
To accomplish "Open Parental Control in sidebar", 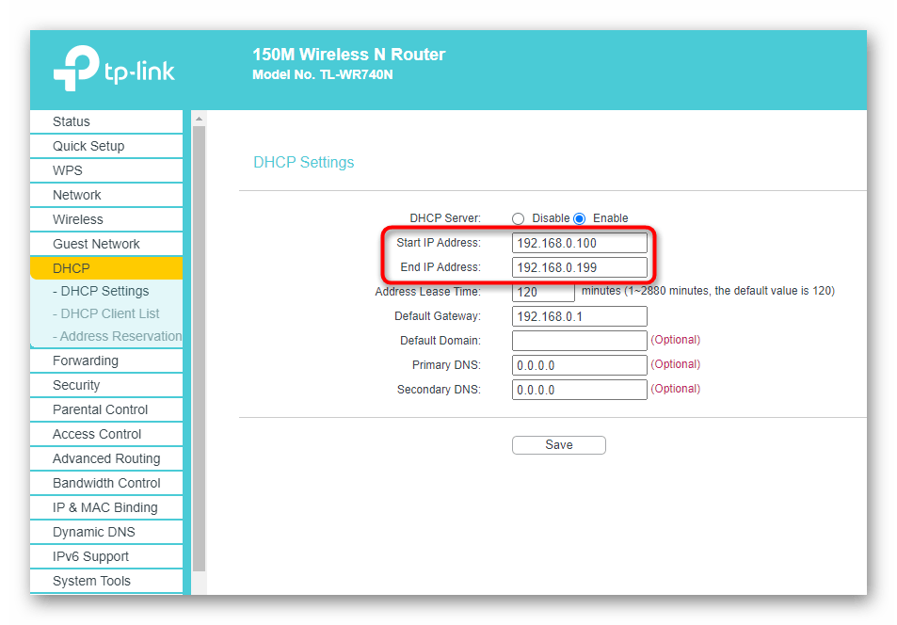I will point(101,409).
